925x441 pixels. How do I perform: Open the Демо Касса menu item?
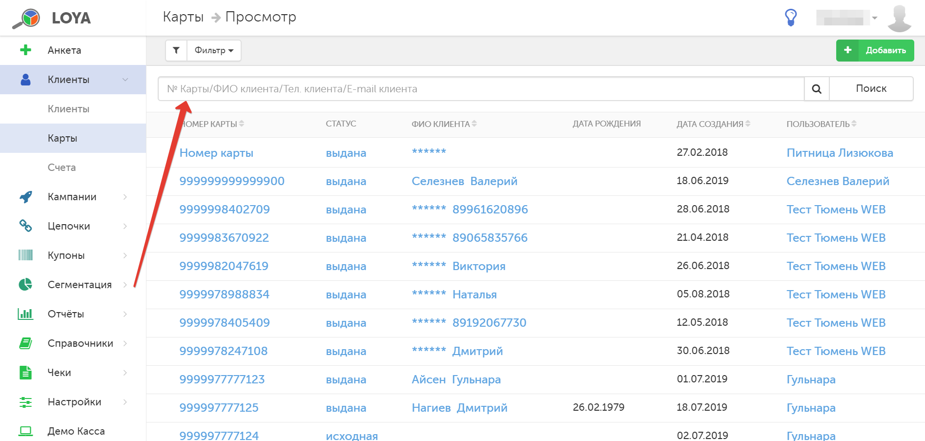[x=76, y=431]
